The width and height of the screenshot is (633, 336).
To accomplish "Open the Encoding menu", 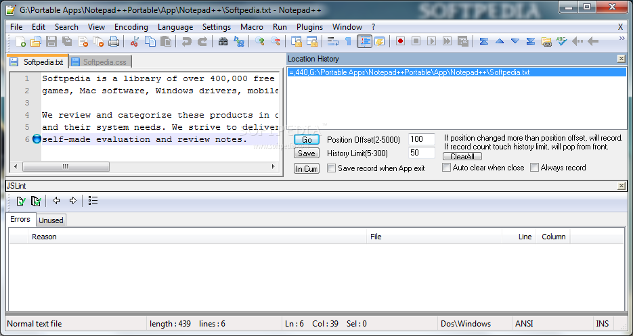I will tap(131, 27).
